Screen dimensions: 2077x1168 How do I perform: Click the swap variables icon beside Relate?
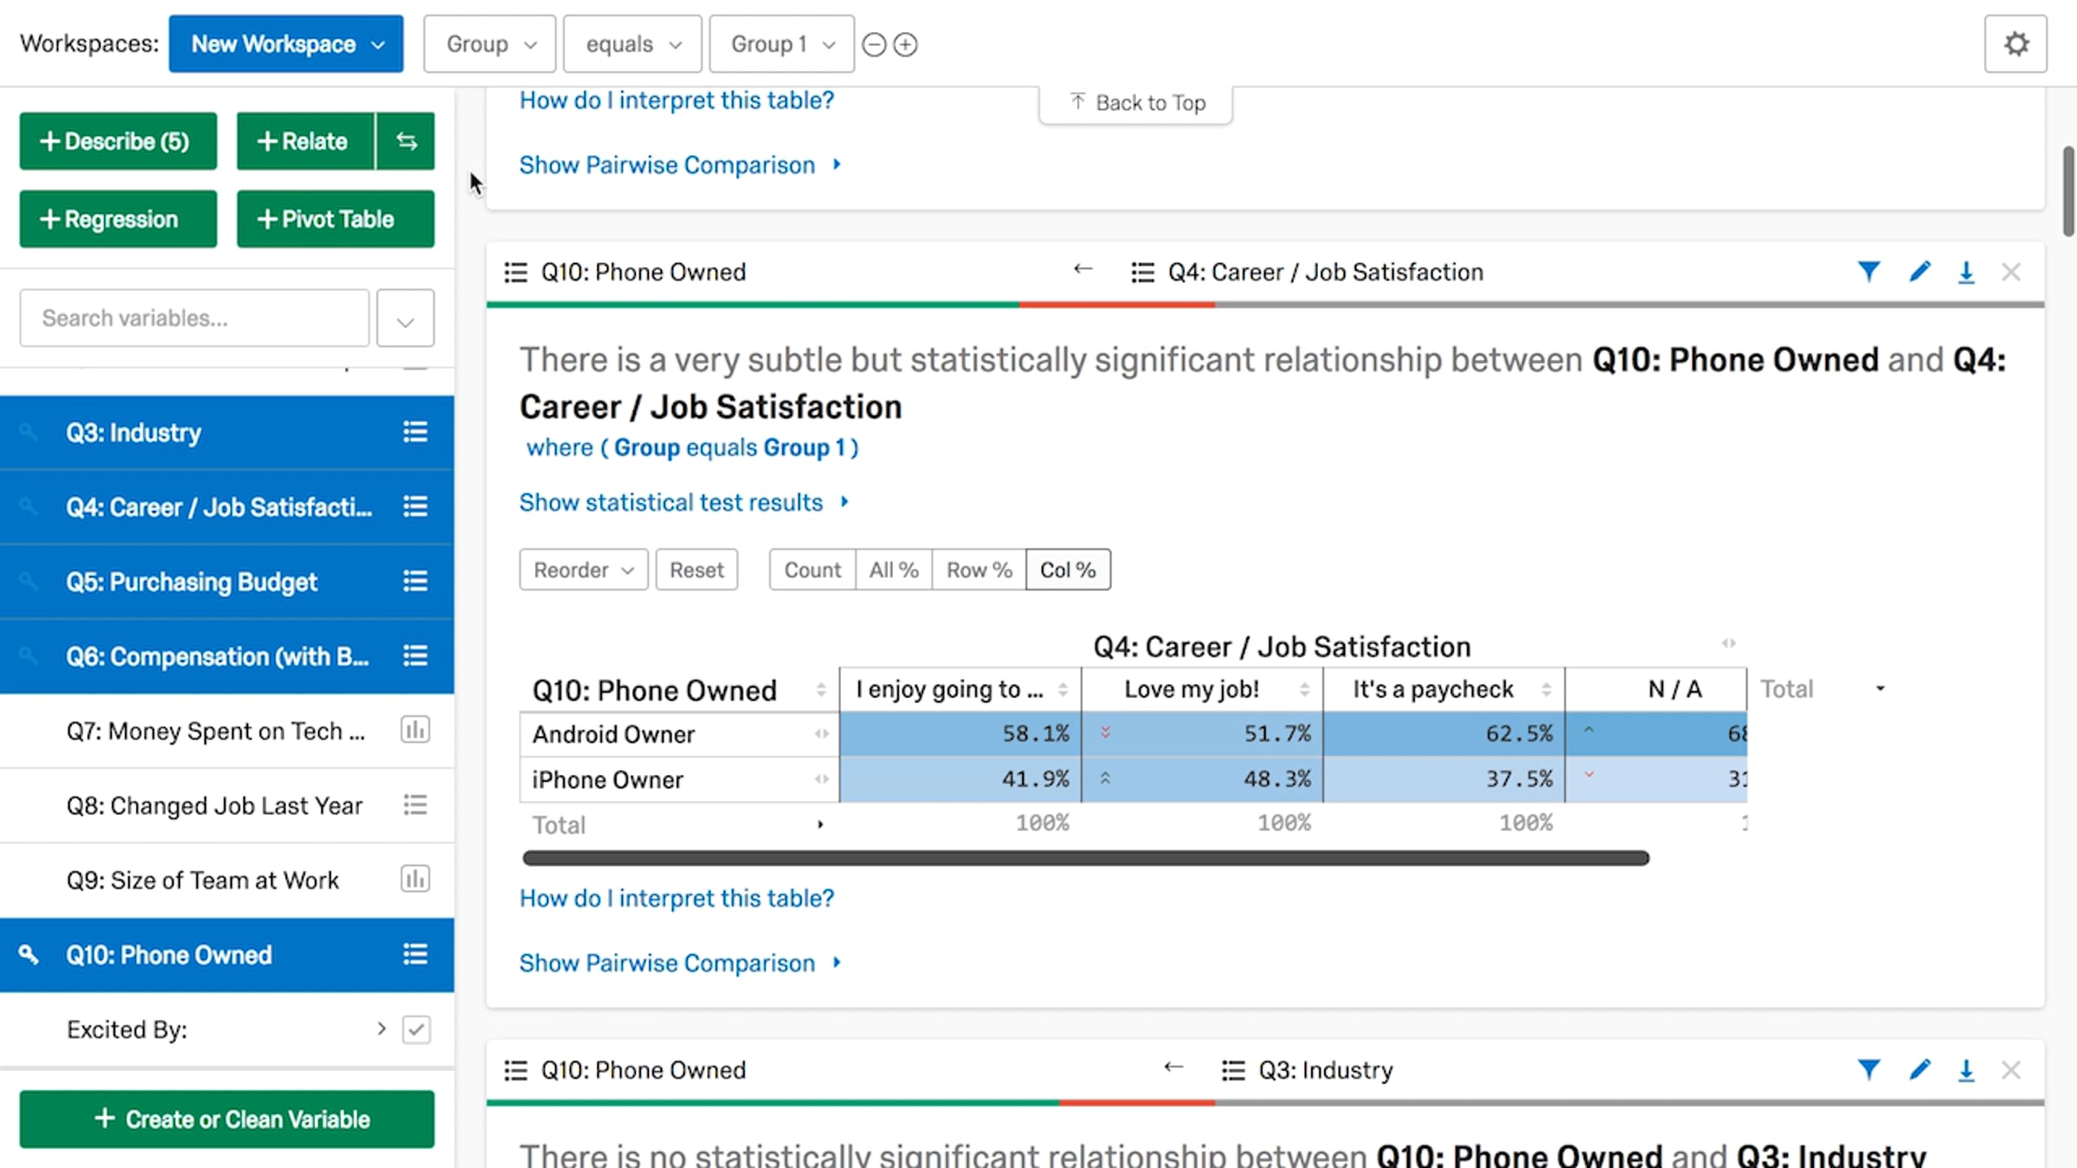pyautogui.click(x=406, y=141)
